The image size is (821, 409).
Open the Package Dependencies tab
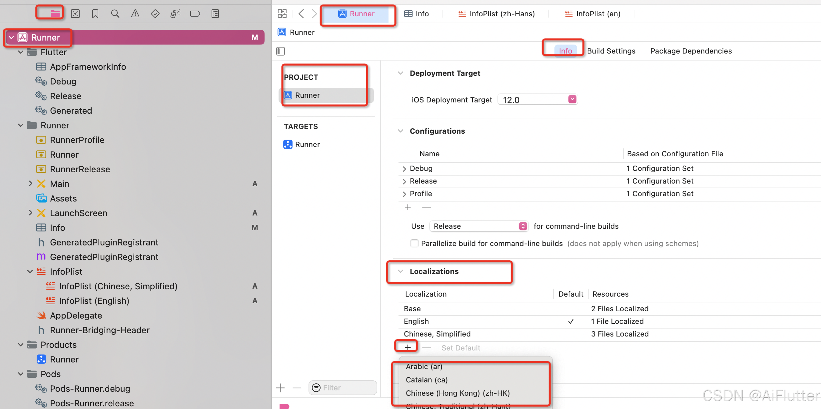point(691,51)
